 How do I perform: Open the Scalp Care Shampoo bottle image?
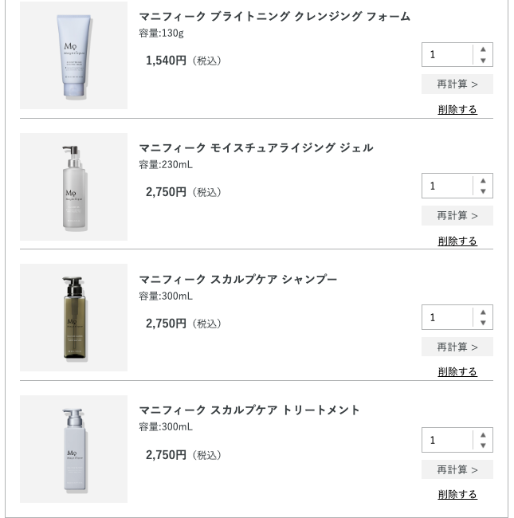(x=73, y=318)
